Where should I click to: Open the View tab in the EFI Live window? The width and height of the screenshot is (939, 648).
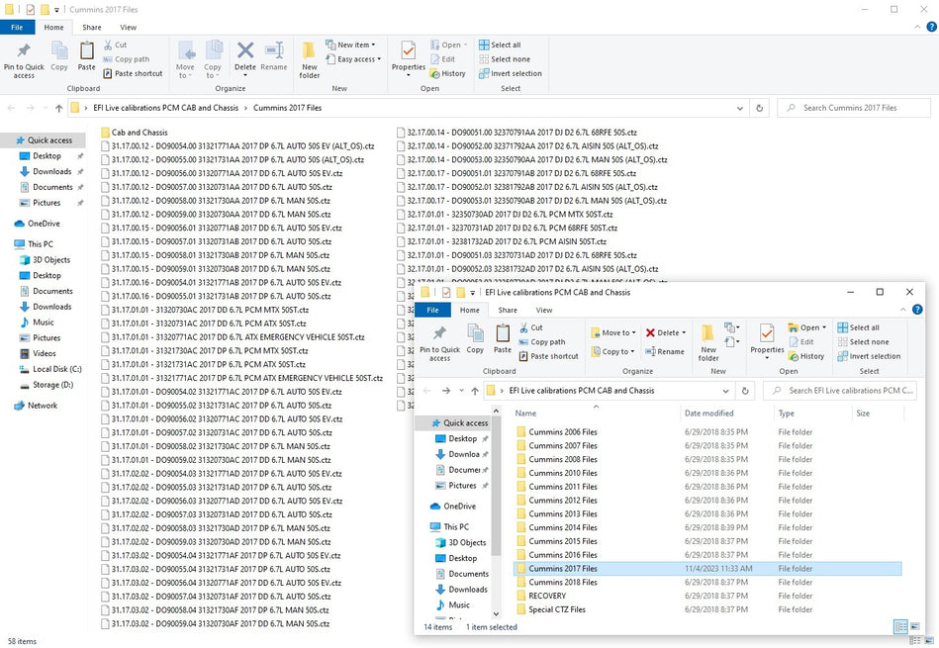(544, 310)
